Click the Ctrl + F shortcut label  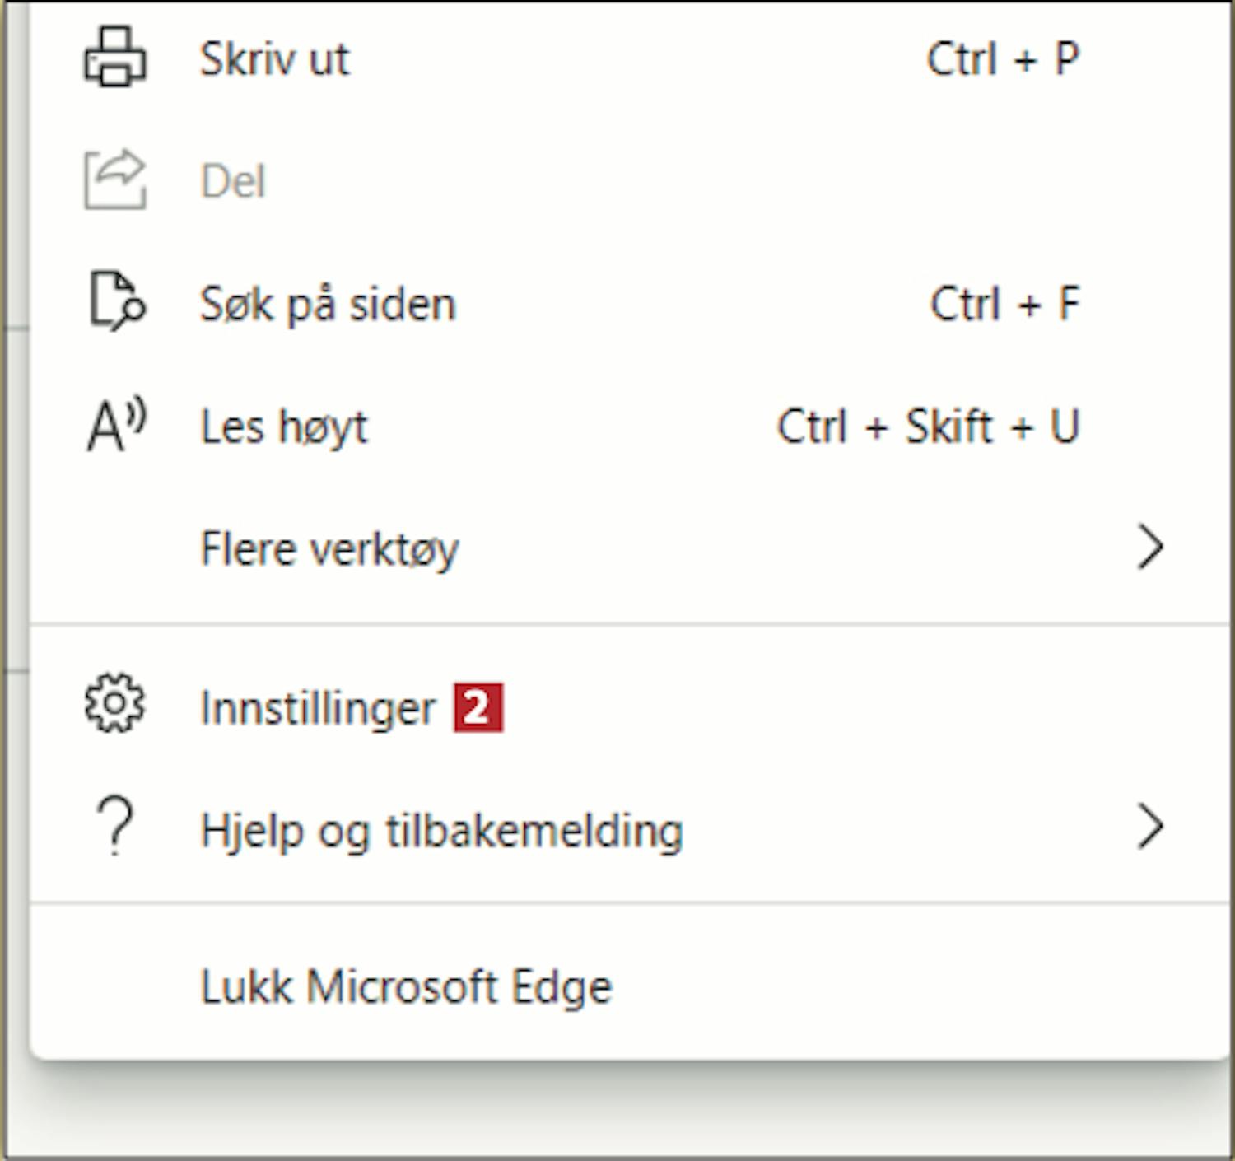coord(1004,303)
